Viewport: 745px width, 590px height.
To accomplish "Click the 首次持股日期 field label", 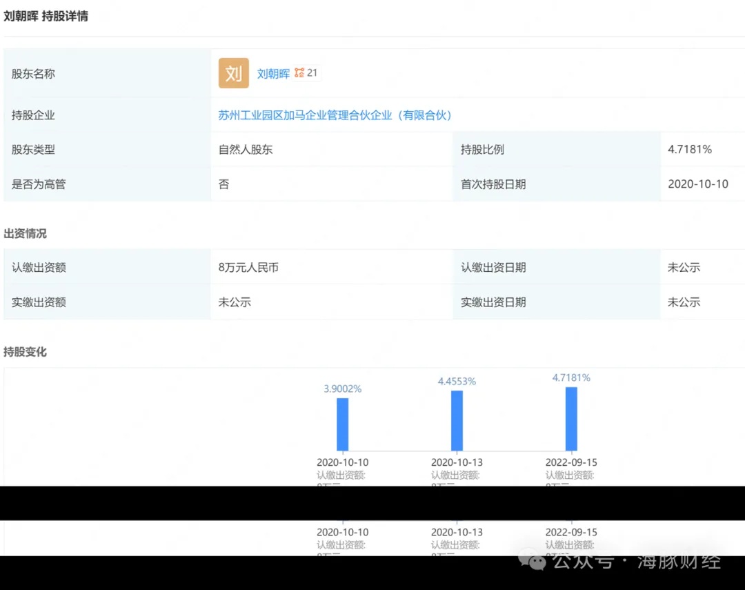I will (x=493, y=184).
